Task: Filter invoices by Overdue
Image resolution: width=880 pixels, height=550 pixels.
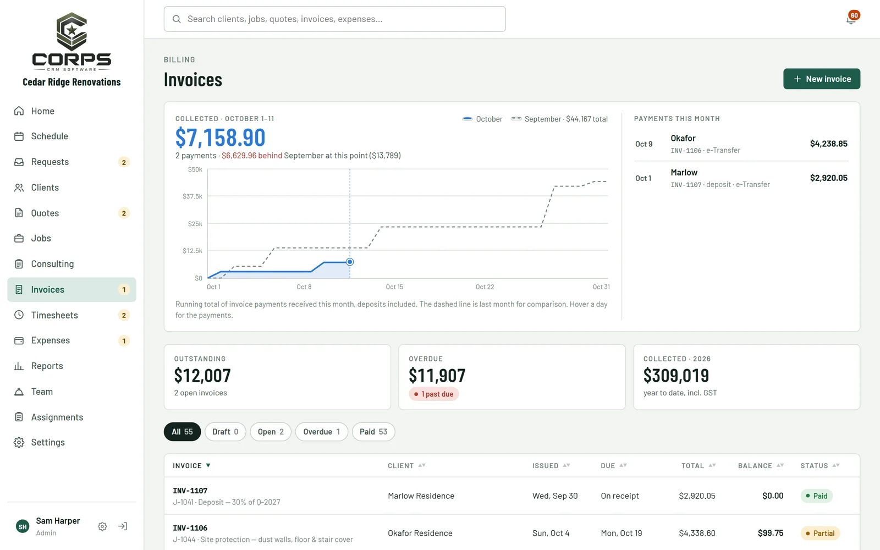Action: point(322,432)
